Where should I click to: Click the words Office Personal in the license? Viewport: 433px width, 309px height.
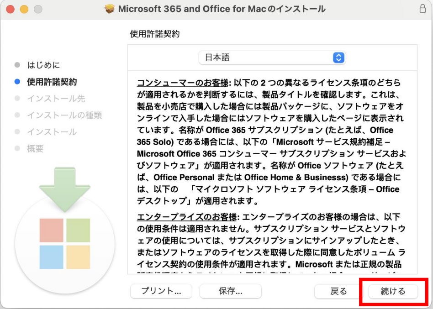coord(184,177)
